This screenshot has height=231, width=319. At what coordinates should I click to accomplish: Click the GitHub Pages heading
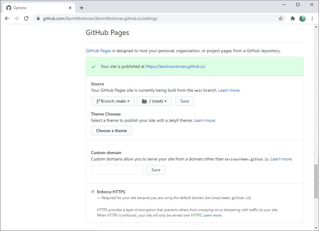tap(108, 33)
